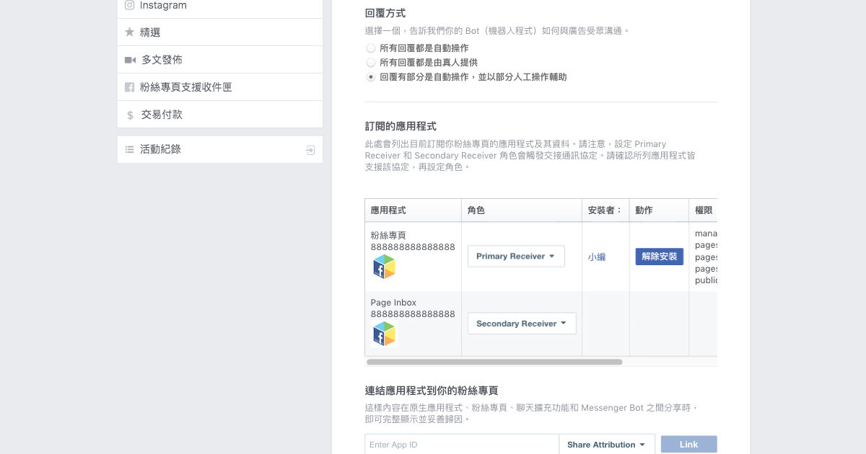
Task: Expand the Share Attribution dropdown
Action: coord(606,445)
